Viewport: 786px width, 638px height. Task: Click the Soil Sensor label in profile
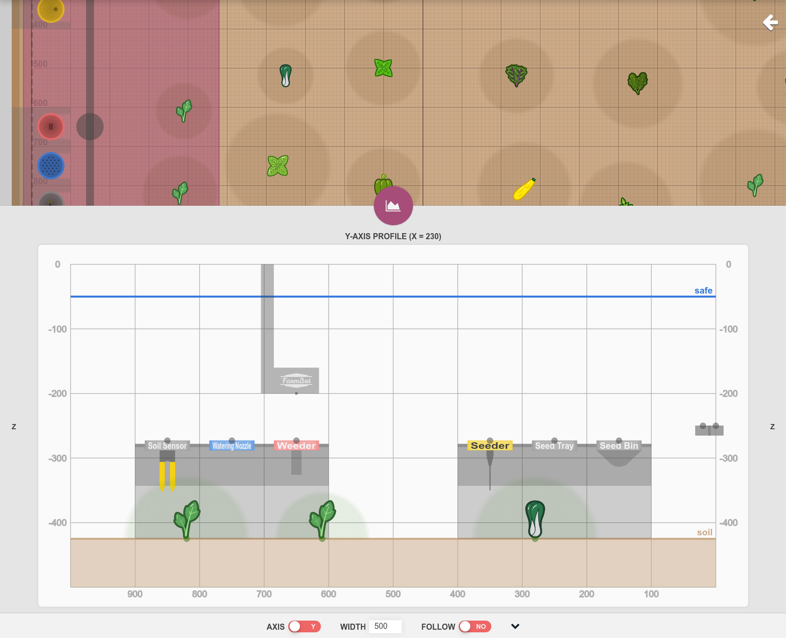coord(167,446)
